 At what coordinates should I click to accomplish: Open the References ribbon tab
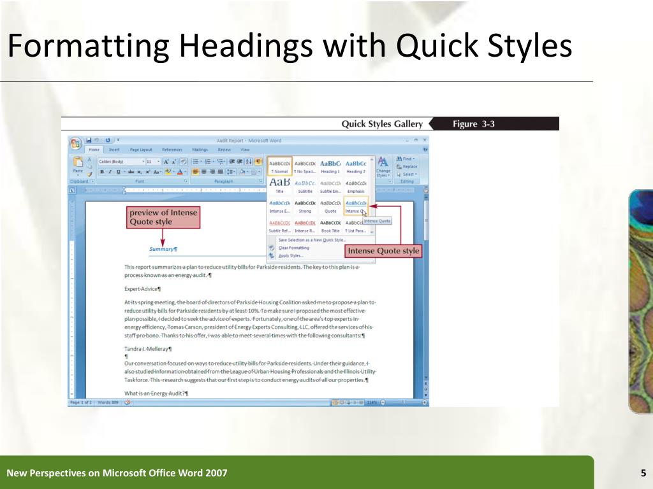[172, 150]
